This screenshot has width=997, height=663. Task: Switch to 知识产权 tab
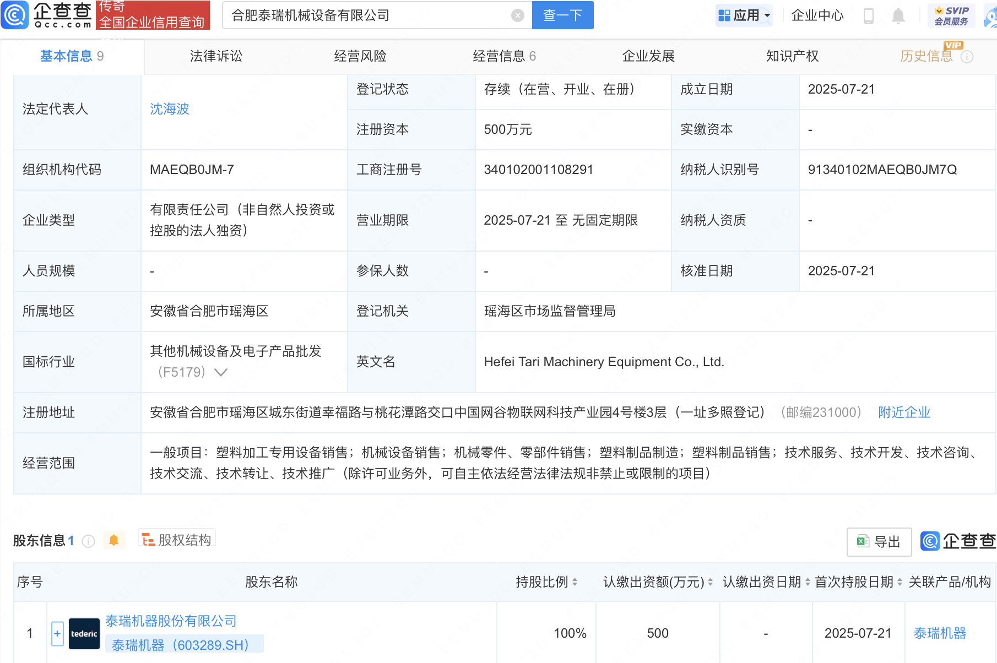[x=792, y=56]
